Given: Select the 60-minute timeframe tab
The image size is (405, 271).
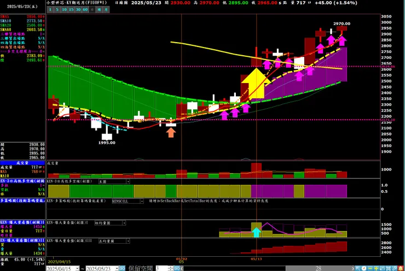Looking at the screenshot, I should click(x=85, y=9).
